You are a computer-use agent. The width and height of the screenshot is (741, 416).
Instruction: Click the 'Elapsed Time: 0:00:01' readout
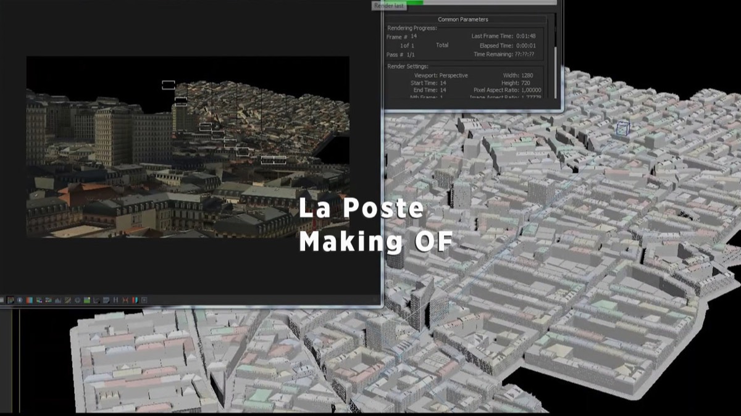point(508,46)
